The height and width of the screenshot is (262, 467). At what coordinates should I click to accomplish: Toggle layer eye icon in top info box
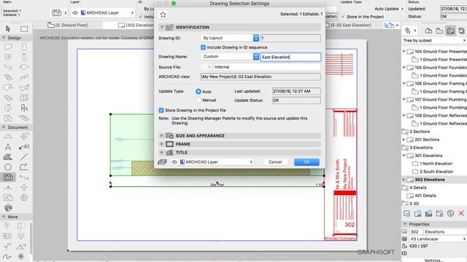point(75,13)
